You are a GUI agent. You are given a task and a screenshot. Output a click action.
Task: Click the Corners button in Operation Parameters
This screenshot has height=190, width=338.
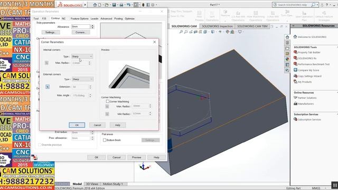pos(80,32)
